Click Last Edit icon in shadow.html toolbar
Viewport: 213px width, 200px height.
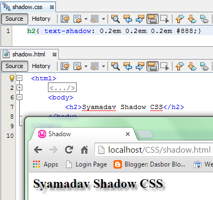[x=65, y=66]
